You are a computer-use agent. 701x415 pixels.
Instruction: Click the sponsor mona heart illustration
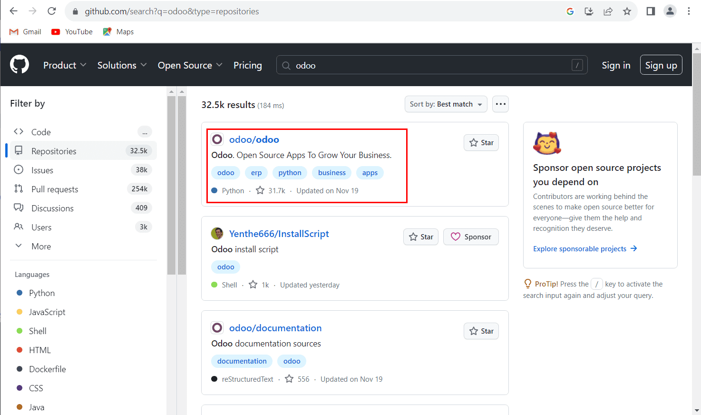tap(547, 143)
